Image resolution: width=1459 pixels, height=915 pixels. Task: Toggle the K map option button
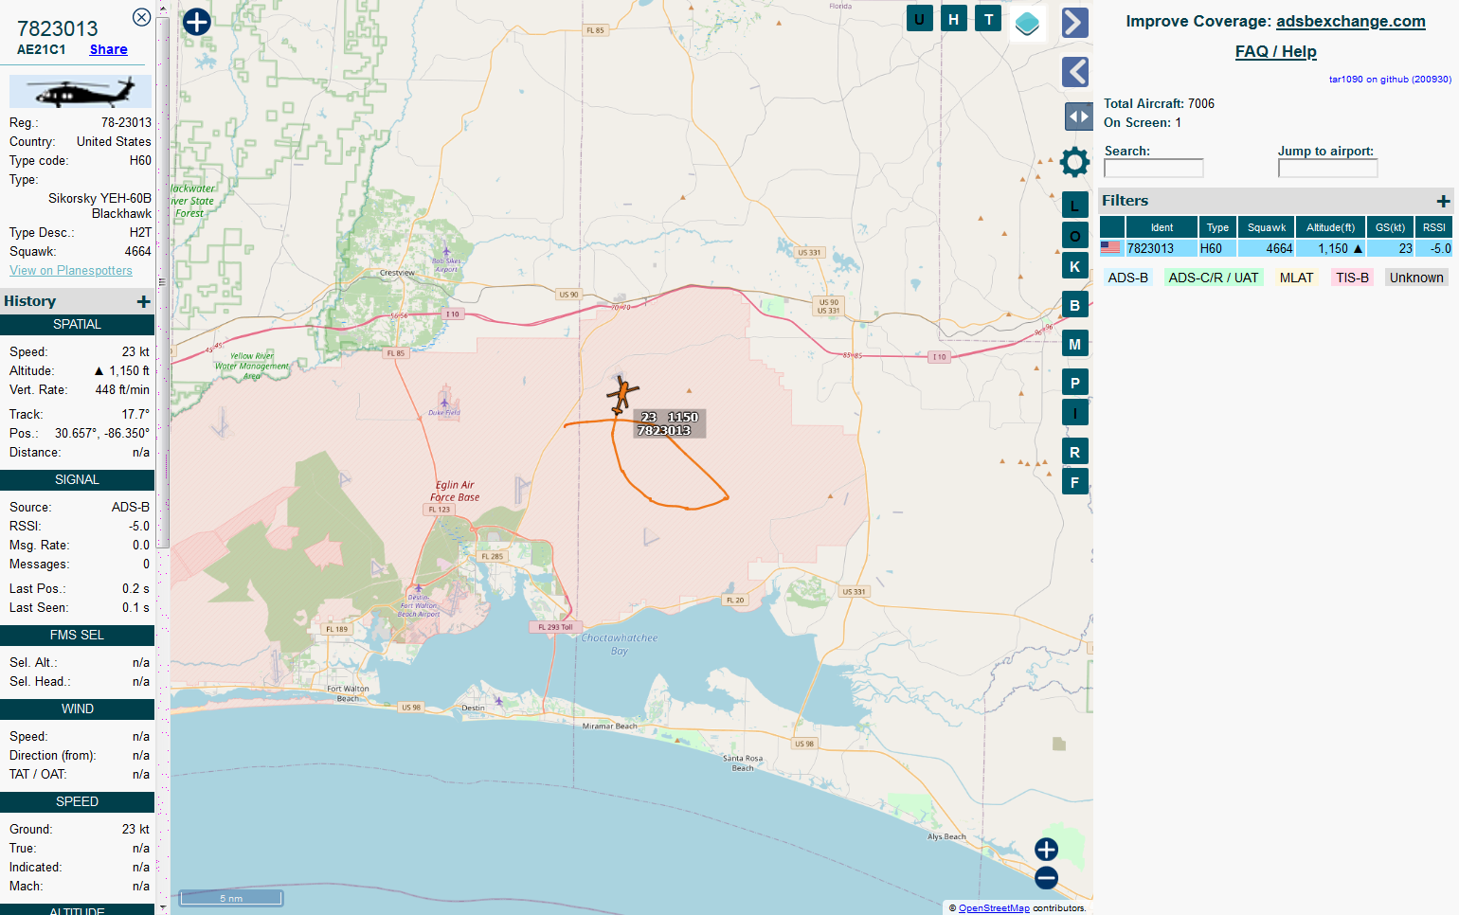pos(1074,266)
